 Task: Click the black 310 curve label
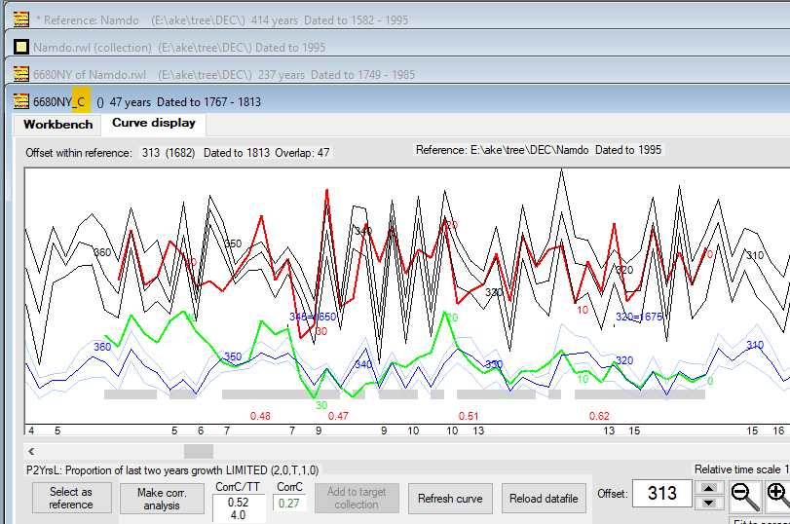pyautogui.click(x=755, y=255)
